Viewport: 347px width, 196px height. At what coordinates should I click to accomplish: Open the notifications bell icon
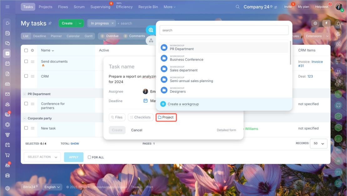[338, 23]
